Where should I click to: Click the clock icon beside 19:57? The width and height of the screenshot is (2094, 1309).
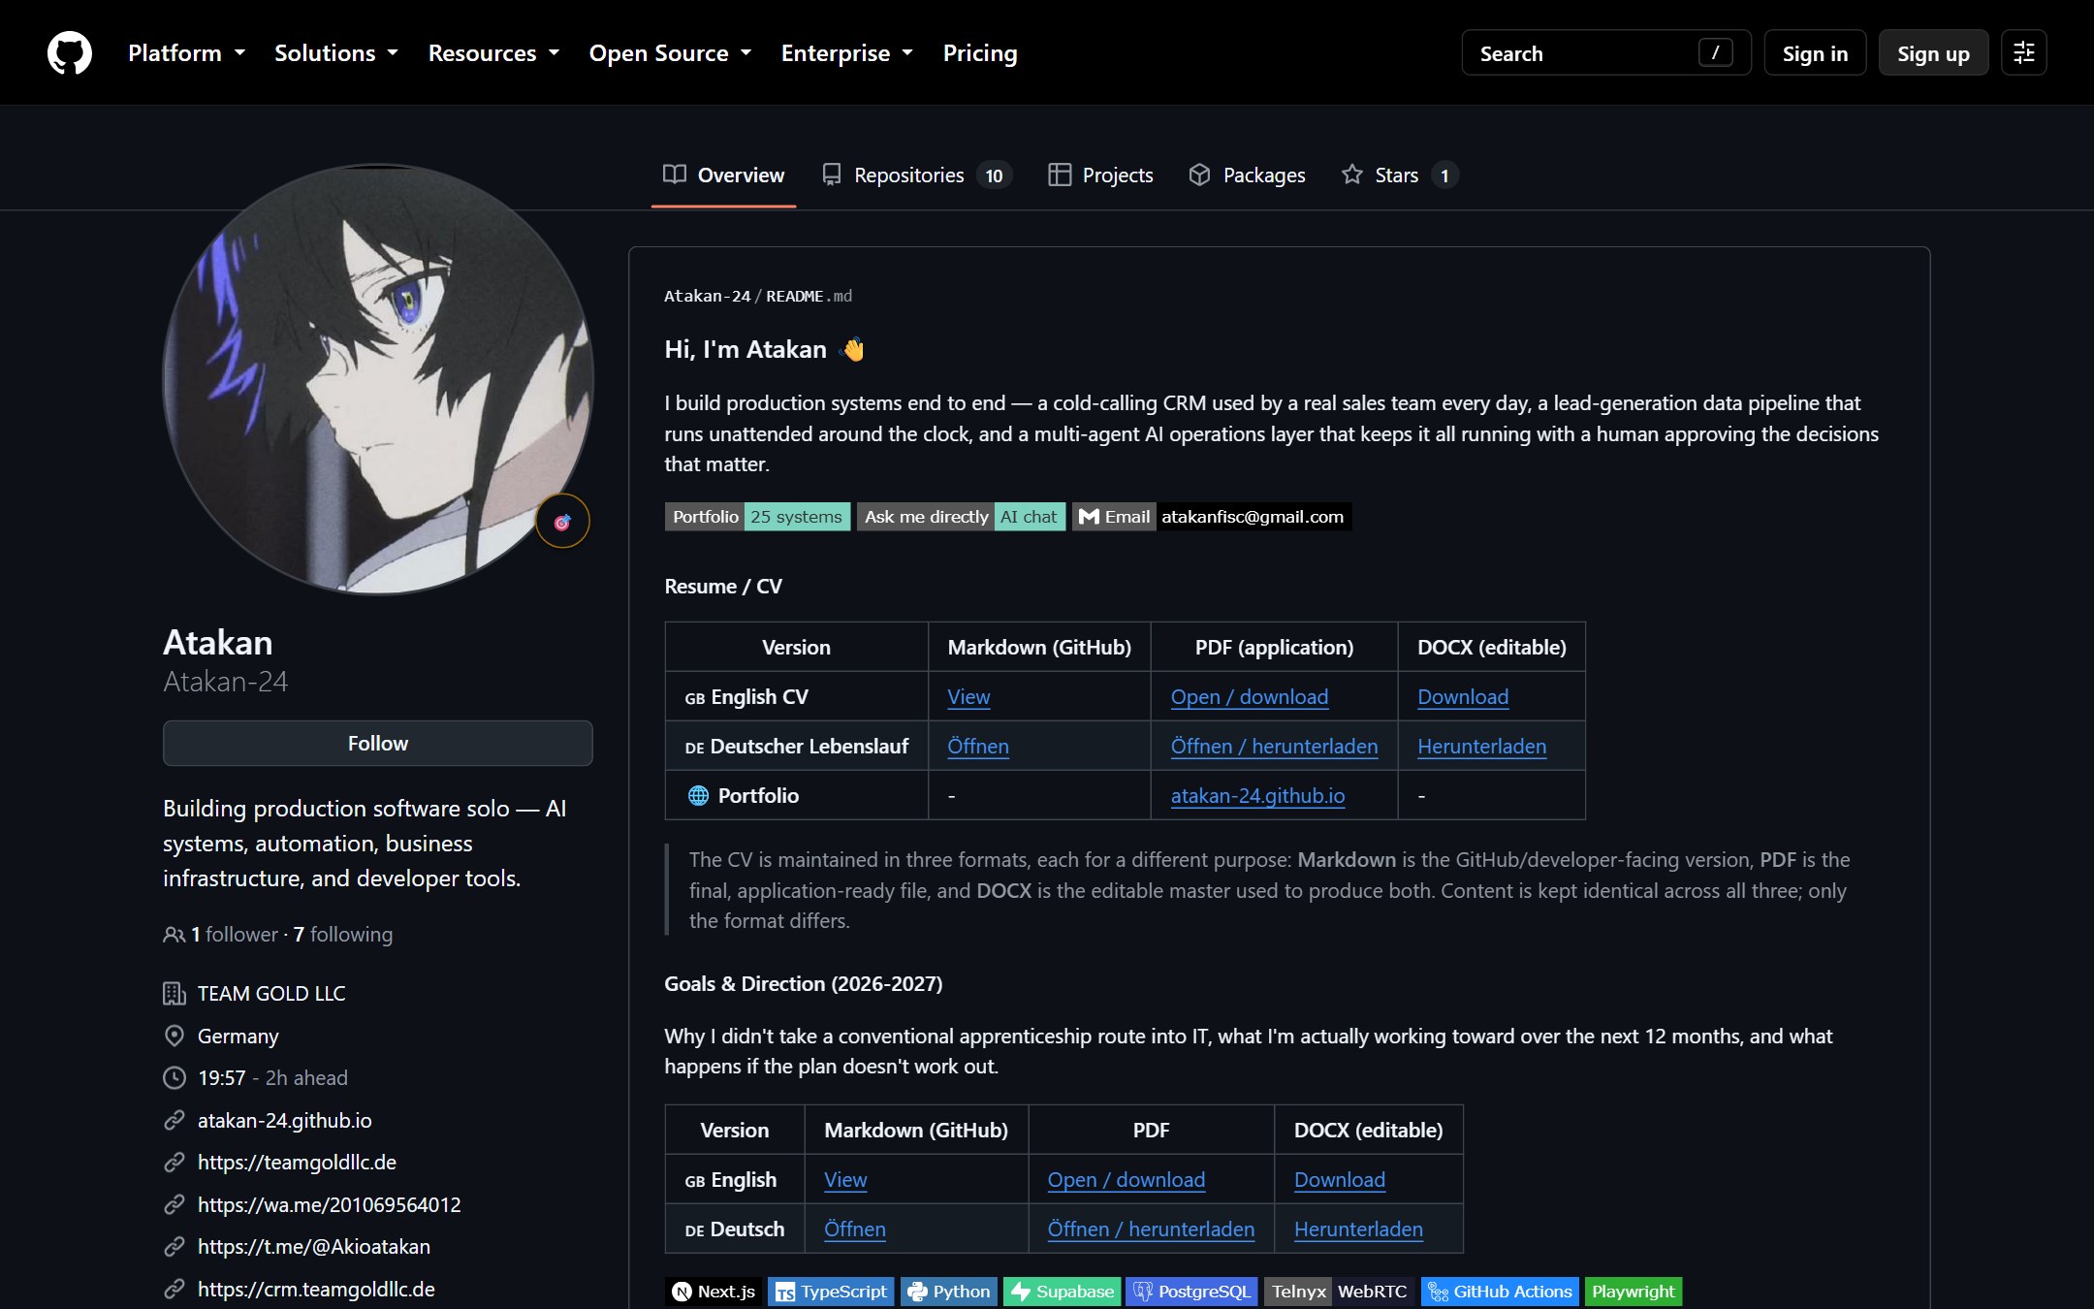pyautogui.click(x=174, y=1078)
